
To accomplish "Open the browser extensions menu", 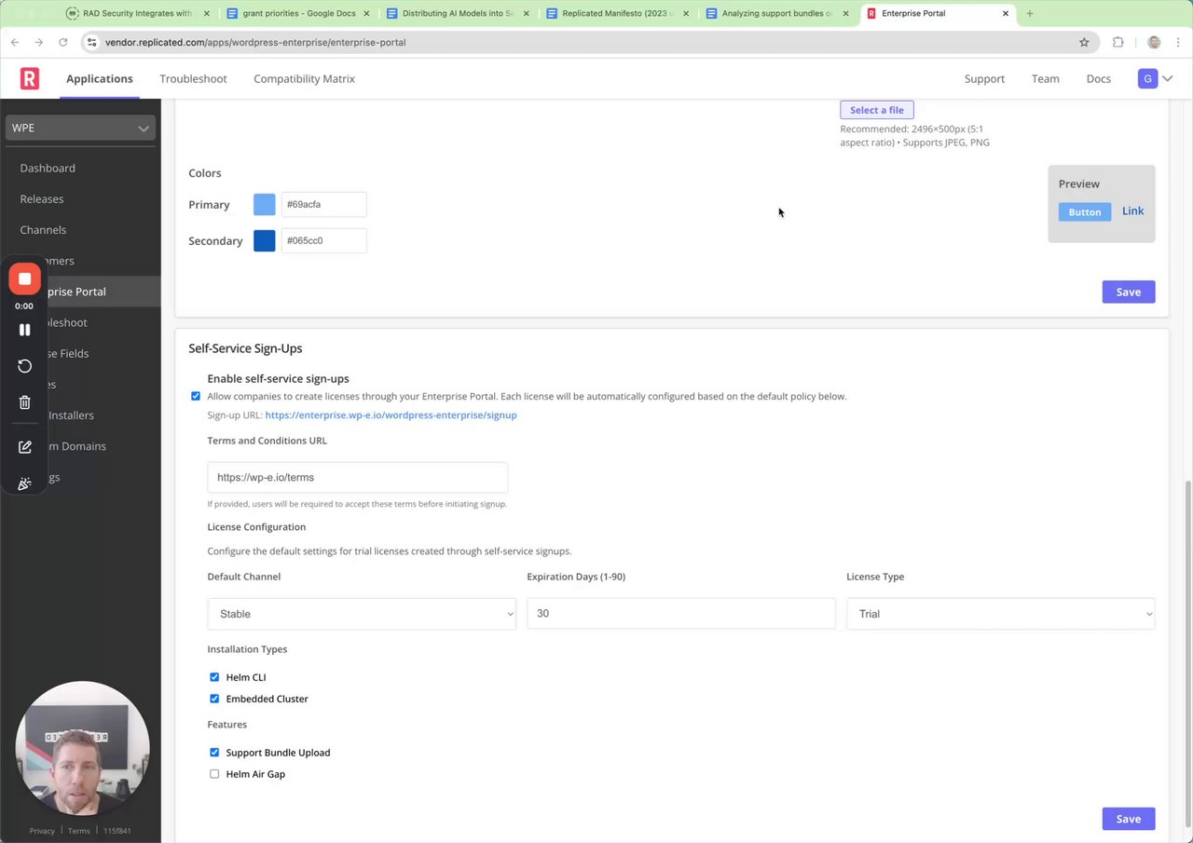I will [x=1118, y=42].
